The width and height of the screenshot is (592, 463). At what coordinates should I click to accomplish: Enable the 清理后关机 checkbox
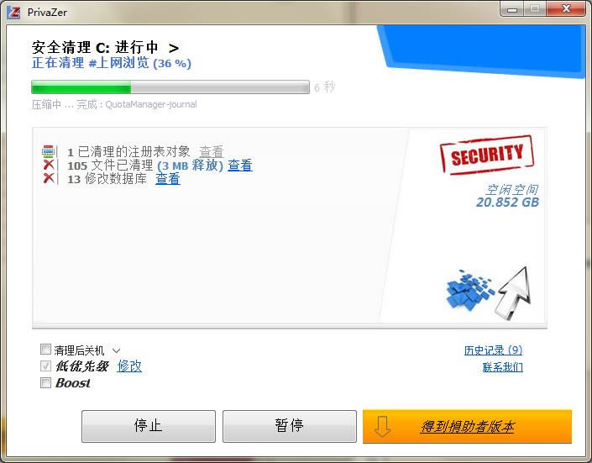(45, 350)
